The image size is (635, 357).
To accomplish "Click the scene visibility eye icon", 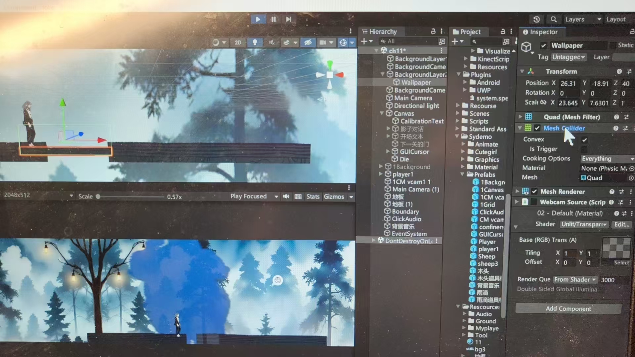I will pos(308,42).
